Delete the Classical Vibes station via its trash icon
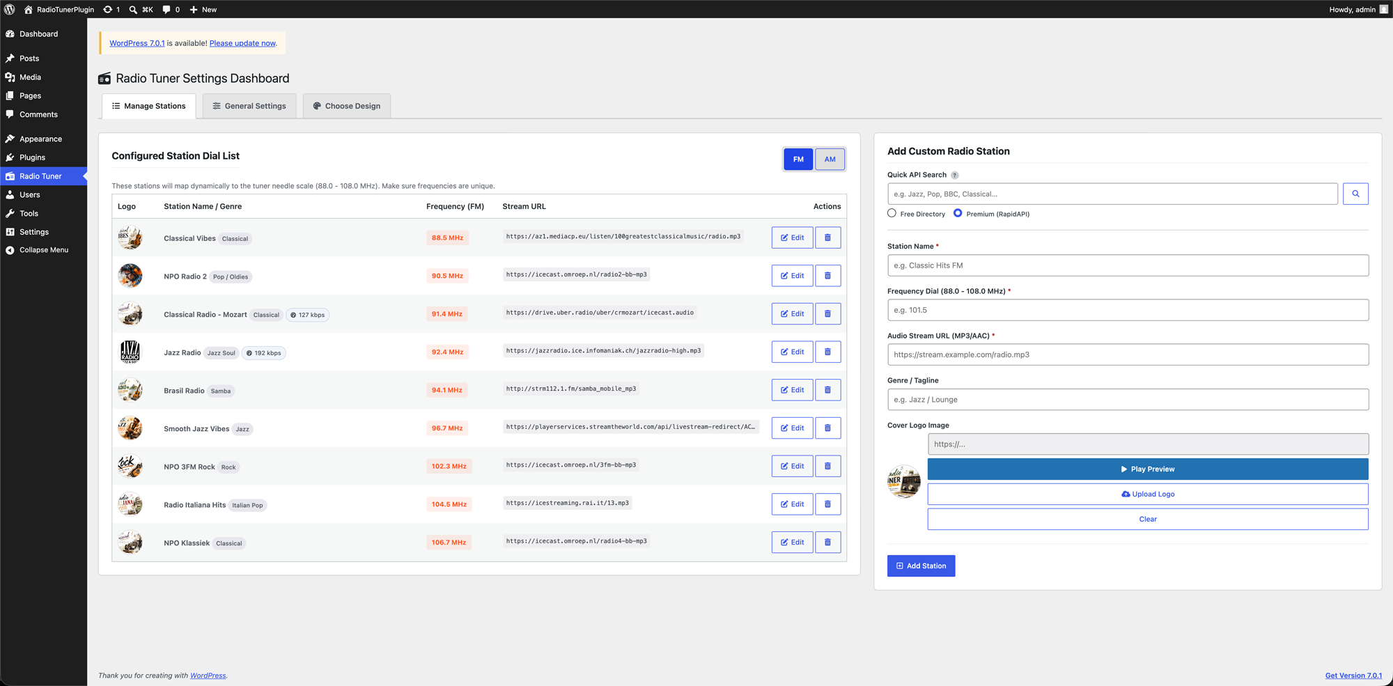Image resolution: width=1393 pixels, height=686 pixels. [827, 237]
